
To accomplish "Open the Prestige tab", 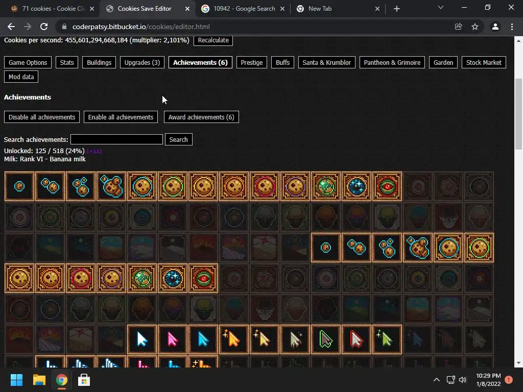I will point(252,62).
